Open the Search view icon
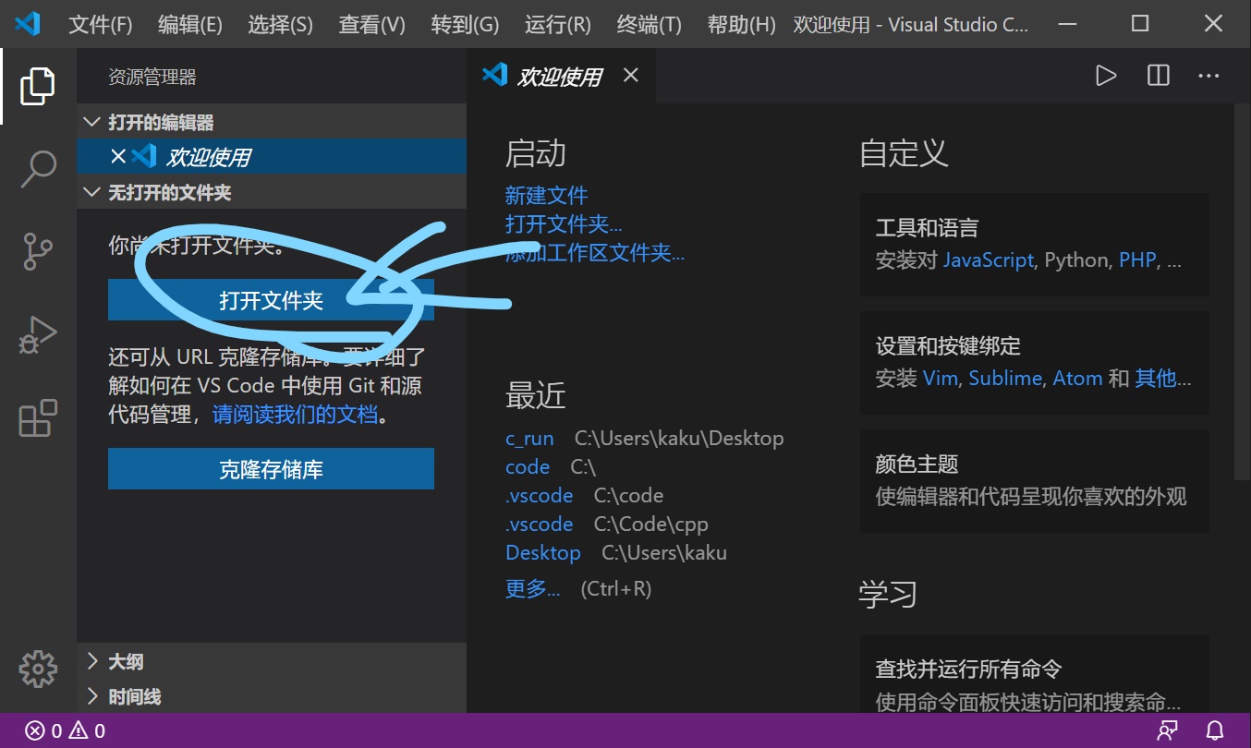 [37, 168]
